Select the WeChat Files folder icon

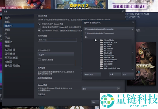[101, 57]
